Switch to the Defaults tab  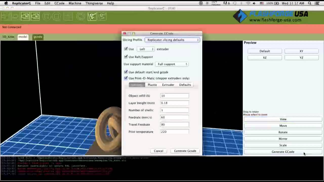pyautogui.click(x=185, y=85)
